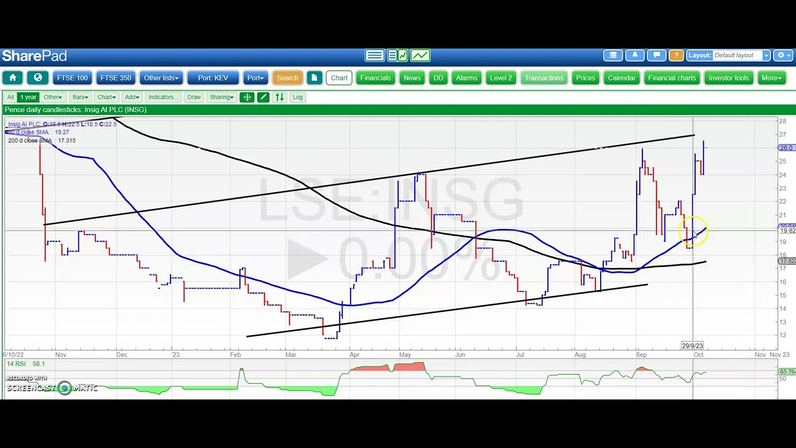Viewport: 796px width, 448px height.
Task: Open the settings gear menu
Action: [x=784, y=55]
